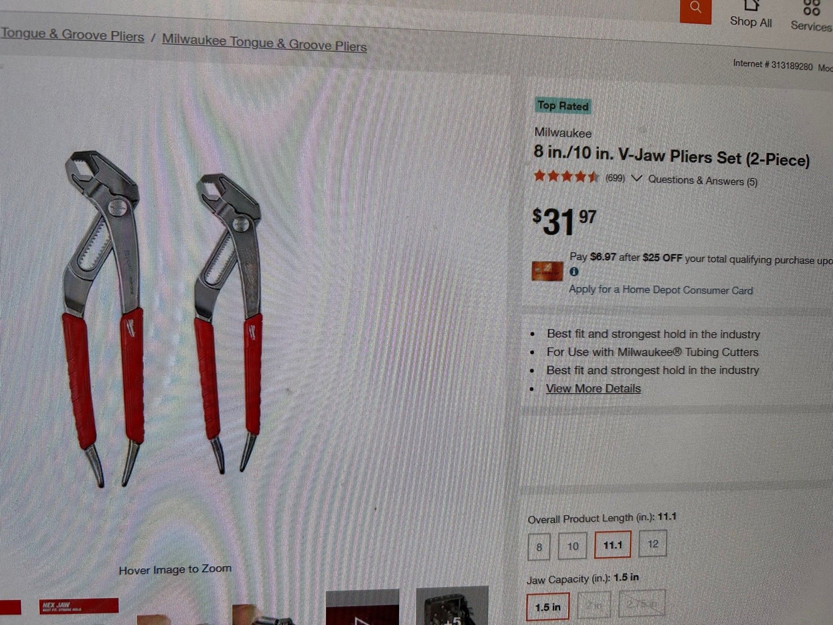Click Apply for a Home Depot Consumer Card
The height and width of the screenshot is (625, 833).
[x=661, y=290]
